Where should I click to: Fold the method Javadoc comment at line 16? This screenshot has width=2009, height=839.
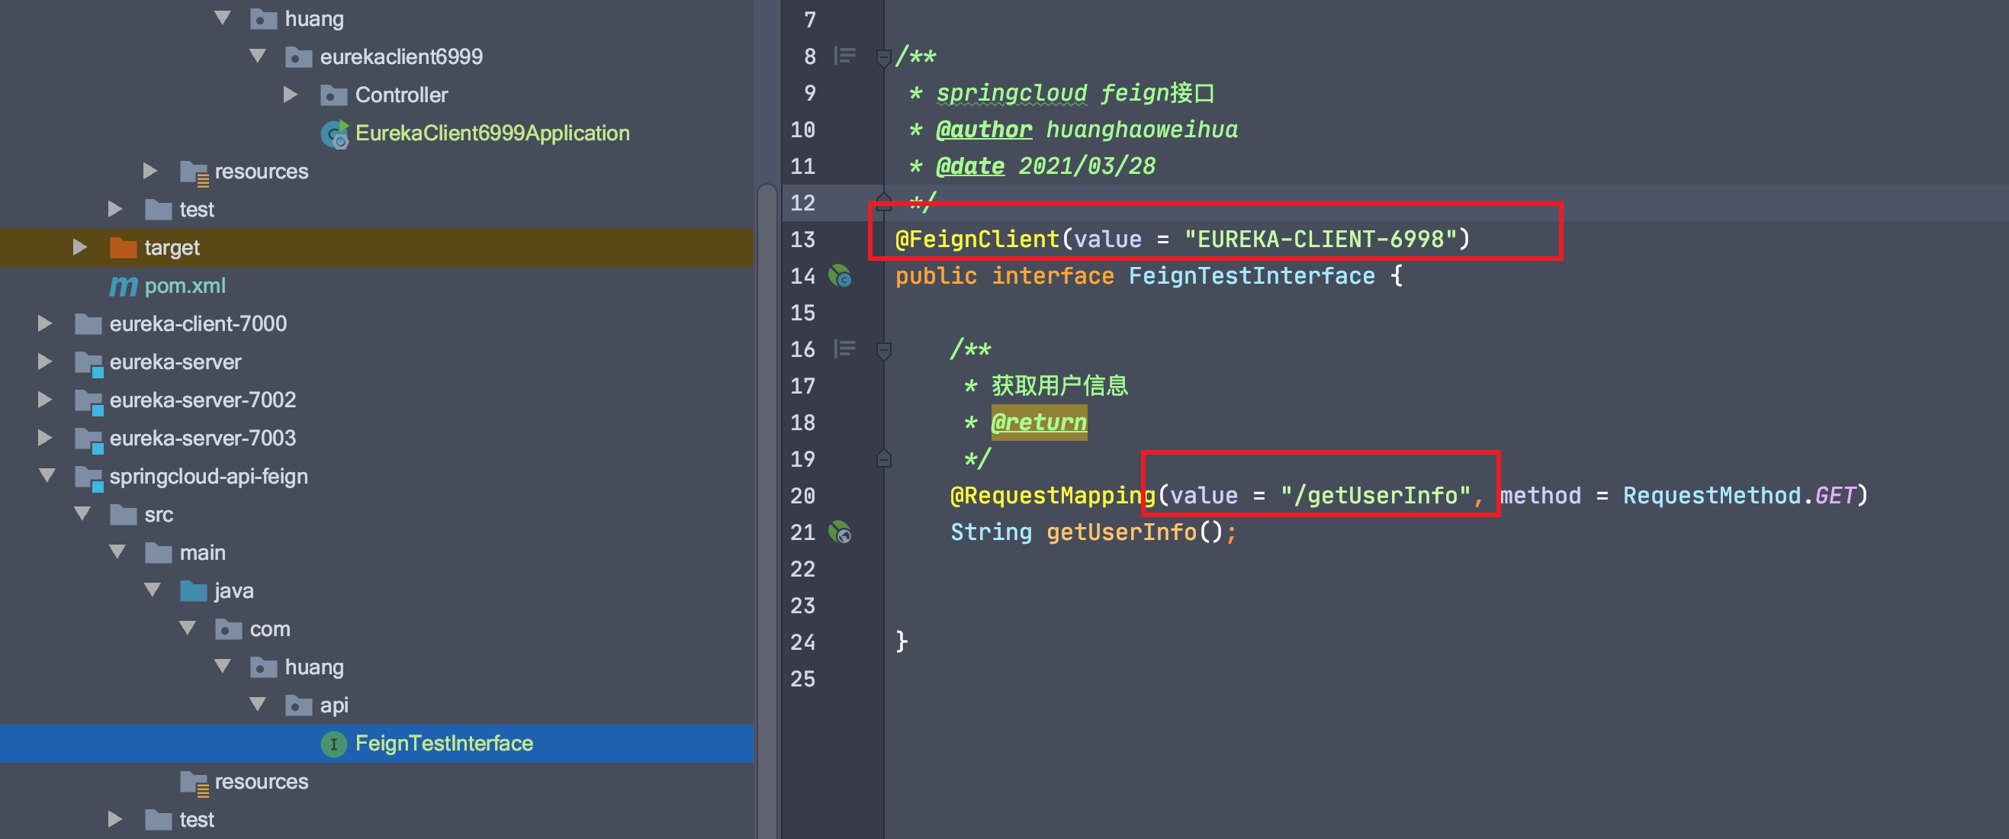pyautogui.click(x=884, y=350)
